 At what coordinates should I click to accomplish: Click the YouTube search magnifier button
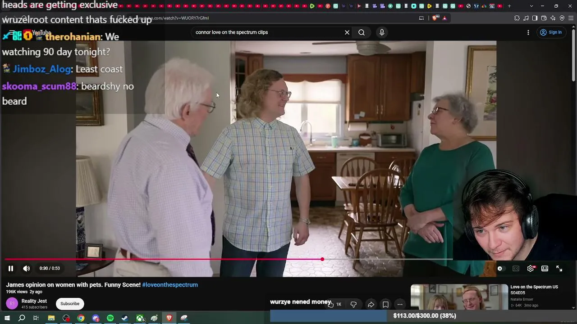coord(362,32)
